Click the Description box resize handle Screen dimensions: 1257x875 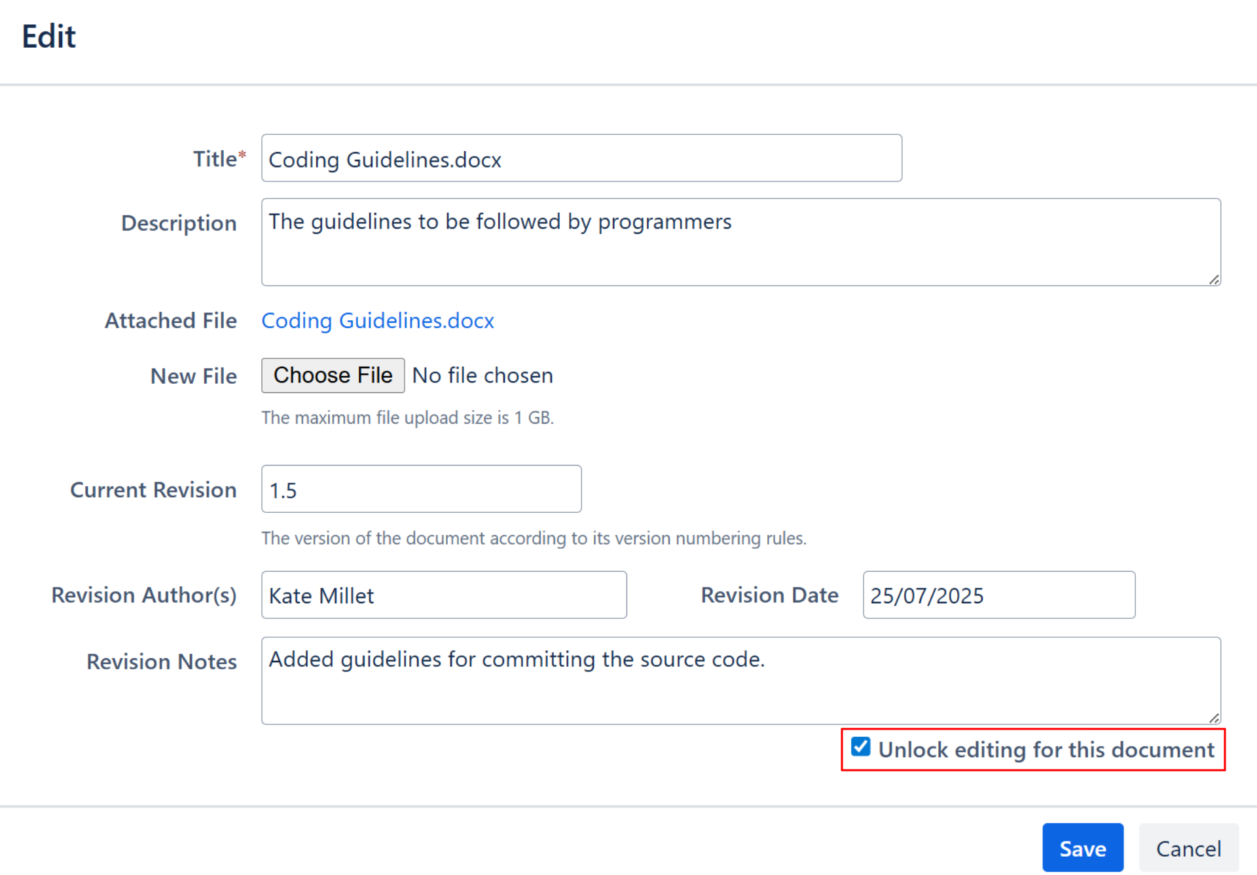pyautogui.click(x=1214, y=280)
